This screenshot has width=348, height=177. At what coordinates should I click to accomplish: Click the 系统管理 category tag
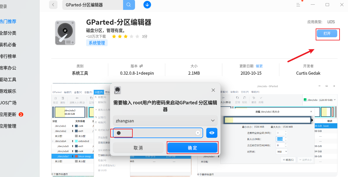97,43
